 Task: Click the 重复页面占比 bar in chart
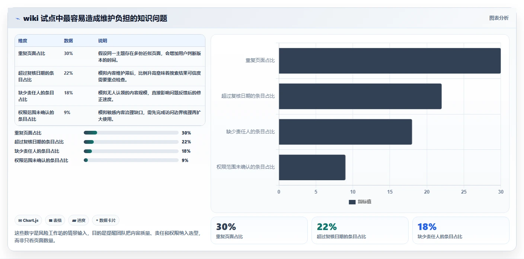click(390, 61)
